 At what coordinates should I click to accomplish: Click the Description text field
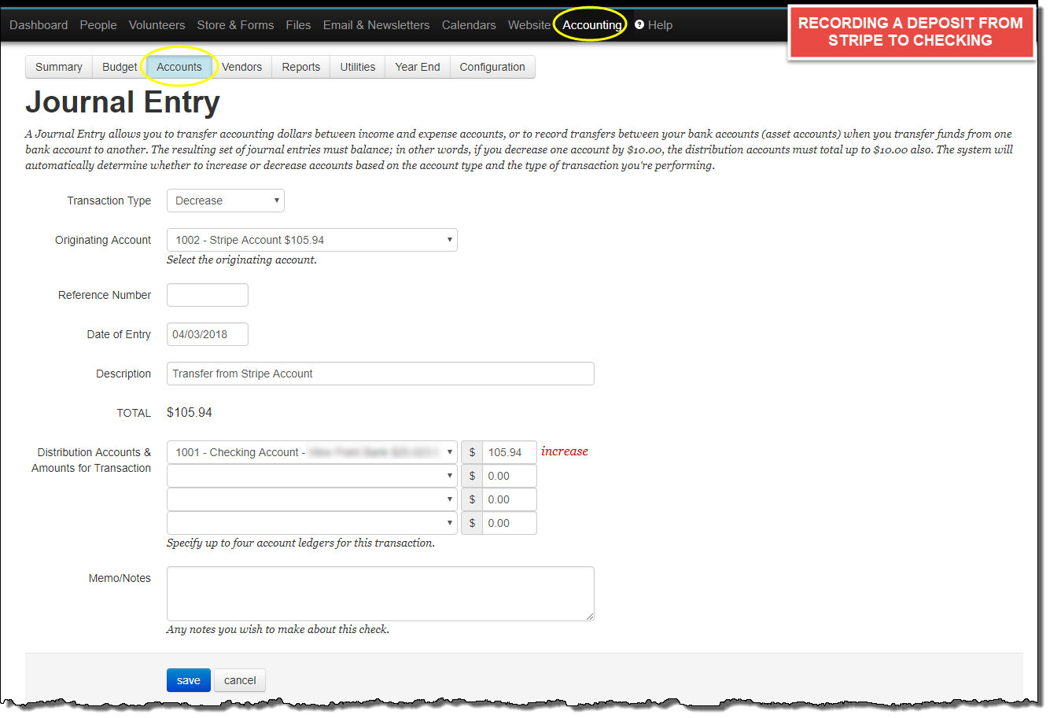click(381, 374)
